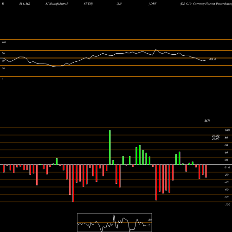
Task: Click the 33 value in the mini chart
Action: coord(149,220)
